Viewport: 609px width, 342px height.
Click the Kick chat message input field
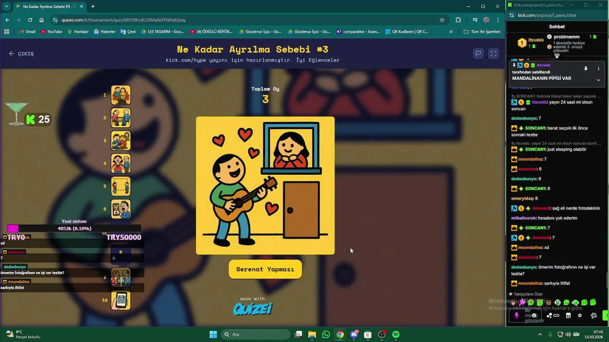525,315
